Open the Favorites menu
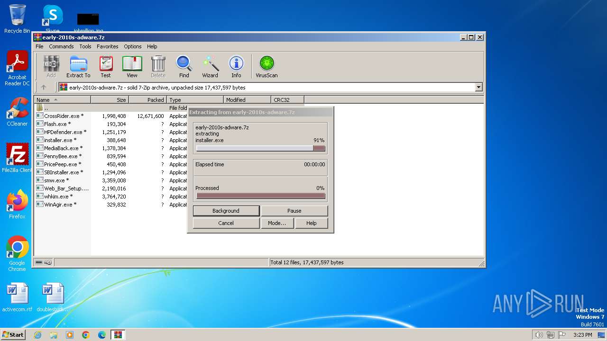The image size is (607, 341). 108,46
